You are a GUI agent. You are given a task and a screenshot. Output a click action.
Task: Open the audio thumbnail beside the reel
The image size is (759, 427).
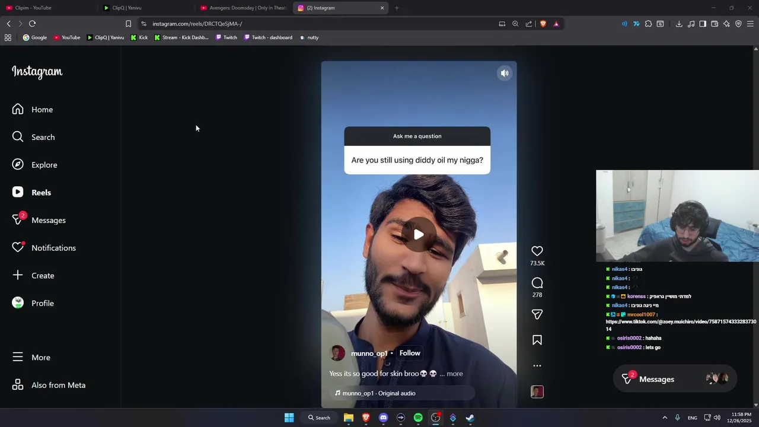(537, 392)
